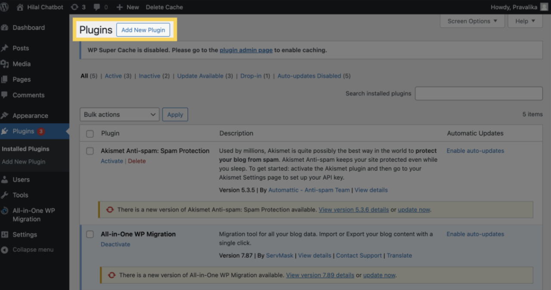Open Hilal Chatbot site home icon
551x290 pixels.
tap(20, 7)
